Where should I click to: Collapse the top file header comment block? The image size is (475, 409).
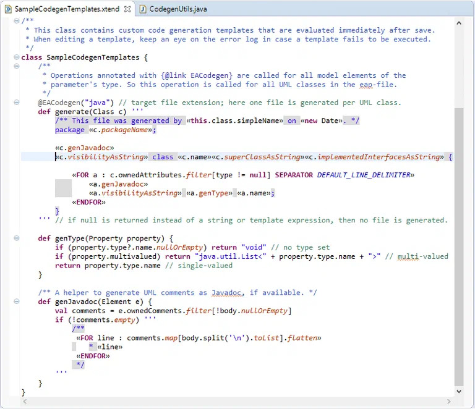17,21
